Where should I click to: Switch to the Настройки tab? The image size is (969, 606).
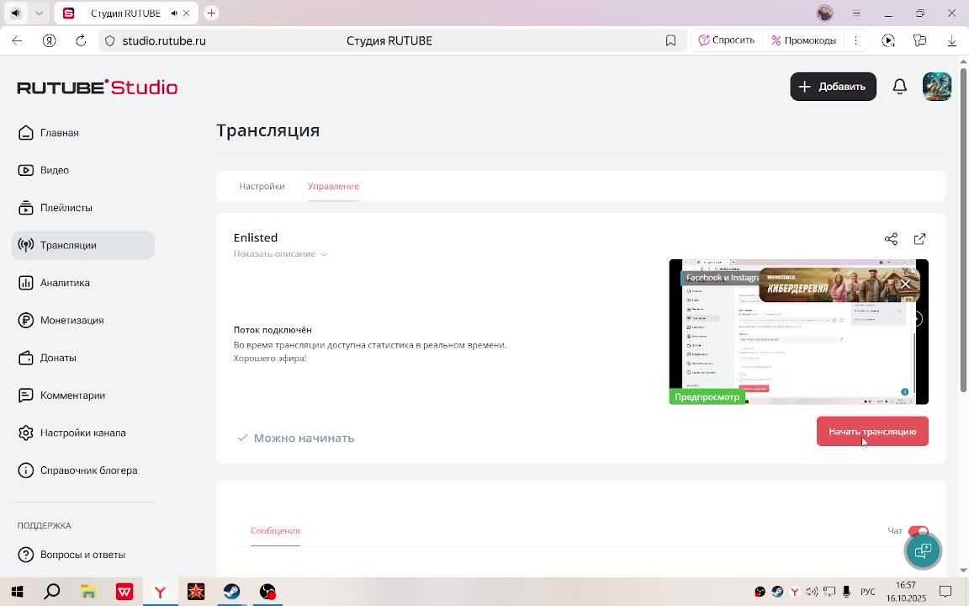pos(262,186)
